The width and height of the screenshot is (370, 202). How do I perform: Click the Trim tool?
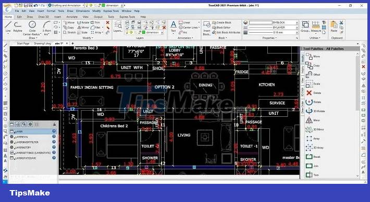(x=95, y=22)
